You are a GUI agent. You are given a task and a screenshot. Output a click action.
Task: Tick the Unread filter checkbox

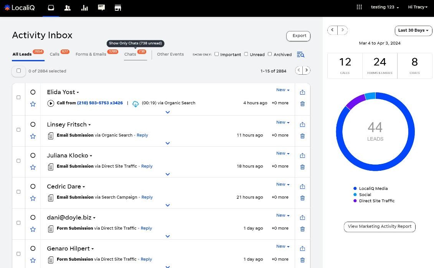point(246,54)
